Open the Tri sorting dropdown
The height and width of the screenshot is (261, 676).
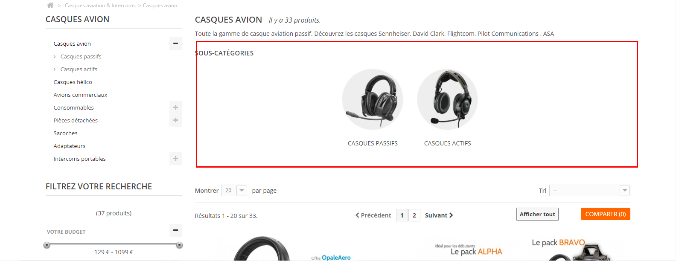pyautogui.click(x=590, y=190)
